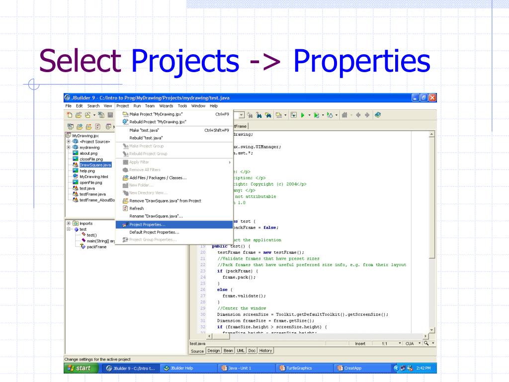
Task: Select packFrame in structure pane
Action: point(96,247)
